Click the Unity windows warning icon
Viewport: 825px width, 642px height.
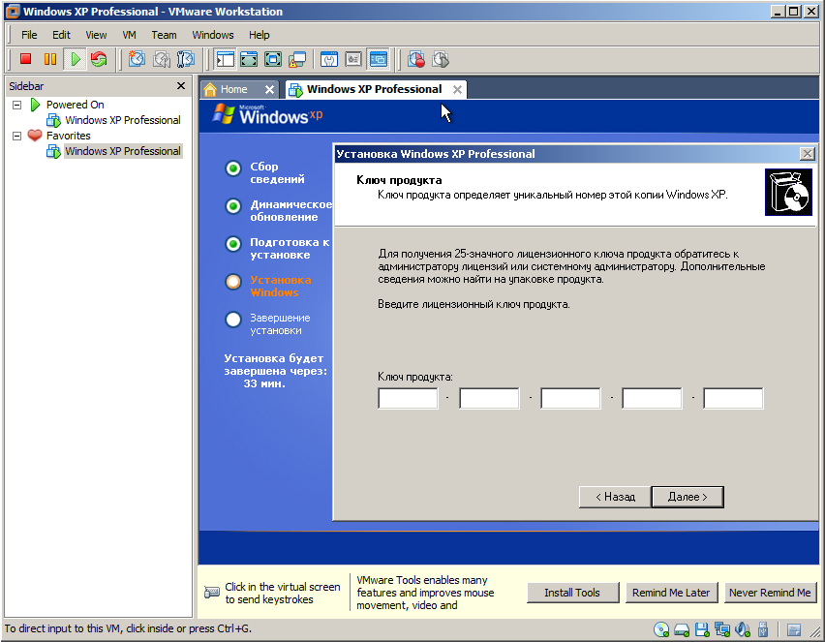pyautogui.click(x=296, y=59)
